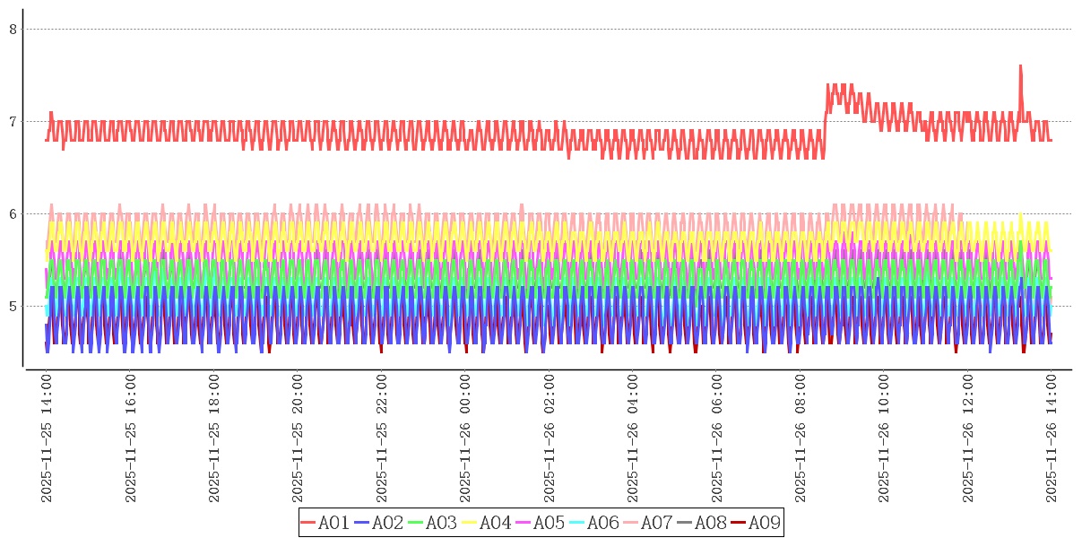Select the A07 legend item
The height and width of the screenshot is (538, 1082).
click(647, 523)
